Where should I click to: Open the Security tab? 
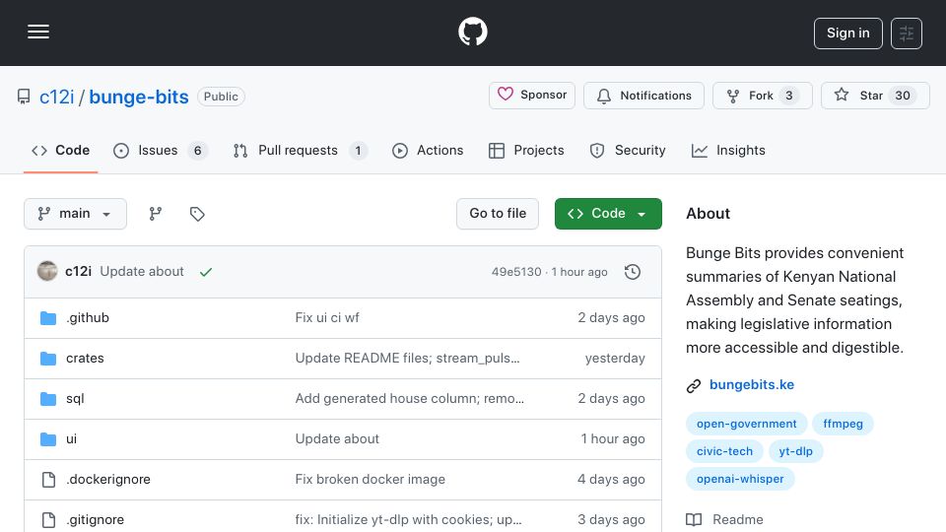click(628, 150)
